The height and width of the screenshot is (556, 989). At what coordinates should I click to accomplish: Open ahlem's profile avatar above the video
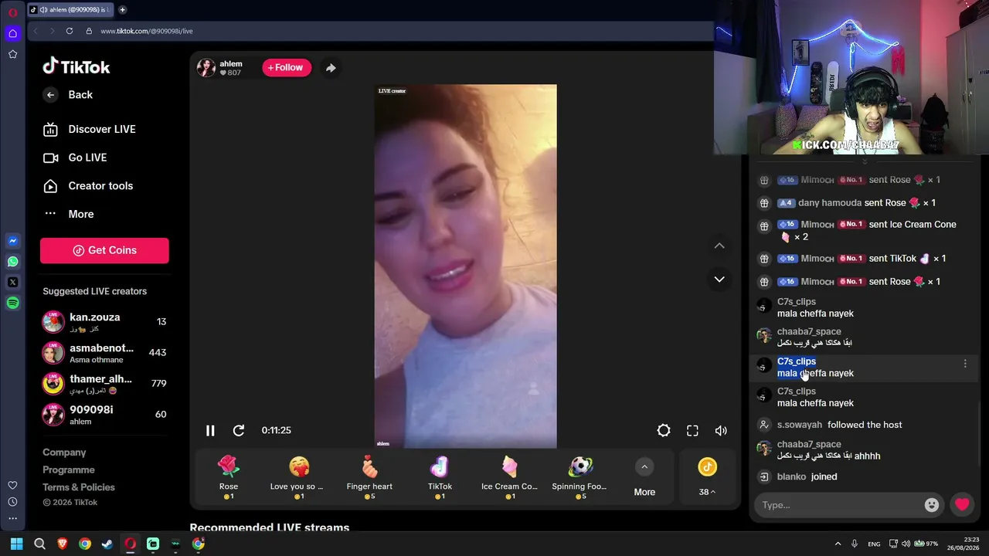coord(206,68)
